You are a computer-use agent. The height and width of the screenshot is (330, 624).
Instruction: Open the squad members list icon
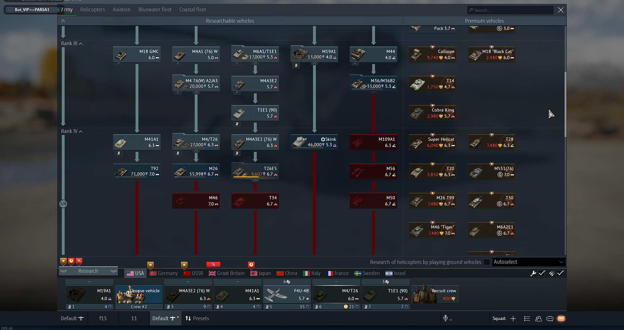tap(527, 319)
